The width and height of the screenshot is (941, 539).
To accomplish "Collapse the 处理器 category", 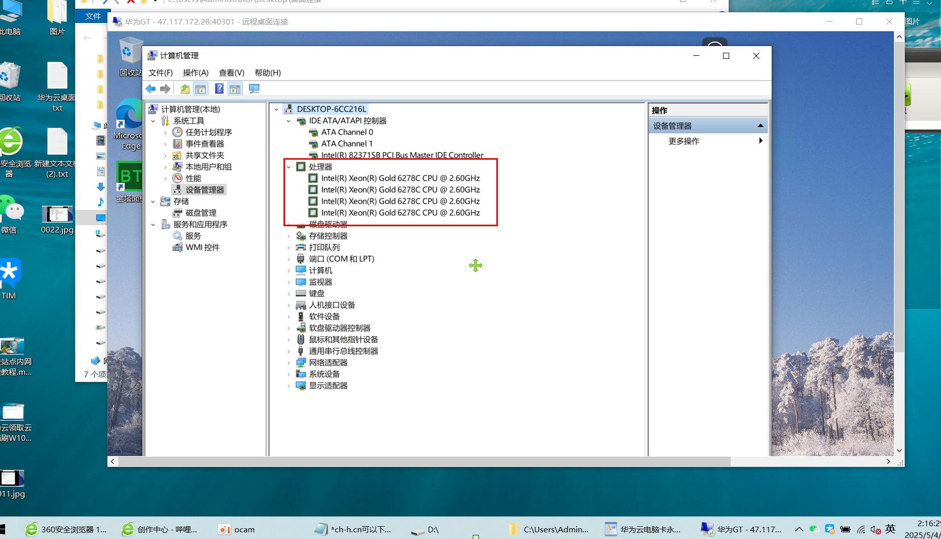I will tap(289, 167).
